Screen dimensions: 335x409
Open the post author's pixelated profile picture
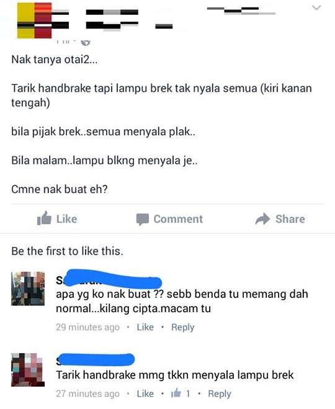(34, 20)
